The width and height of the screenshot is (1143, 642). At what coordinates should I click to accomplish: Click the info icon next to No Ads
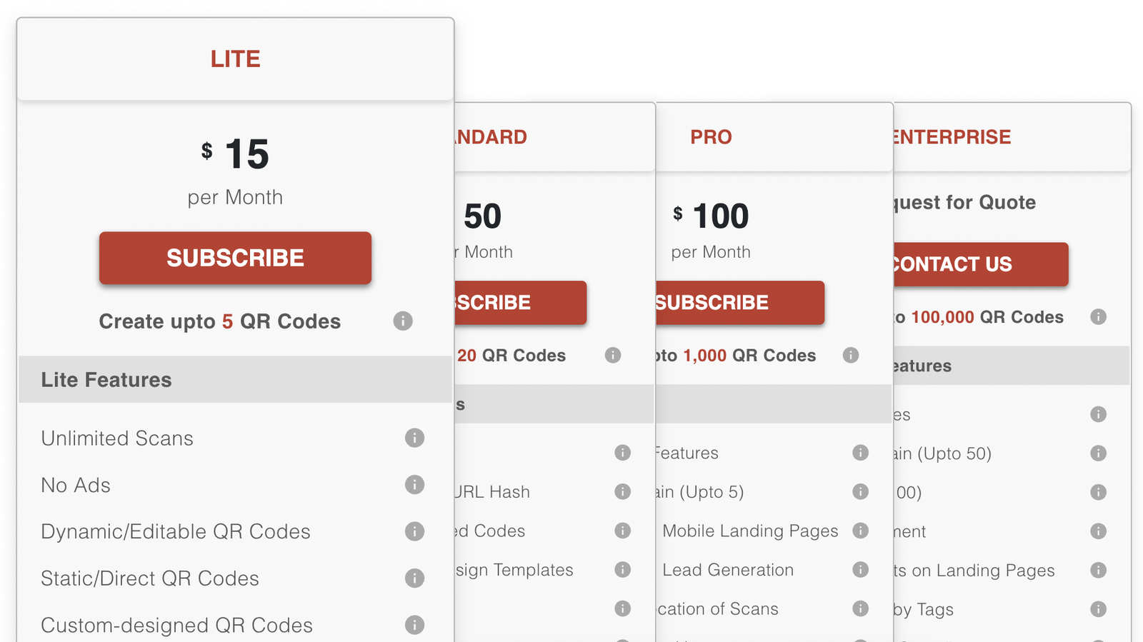[415, 484]
